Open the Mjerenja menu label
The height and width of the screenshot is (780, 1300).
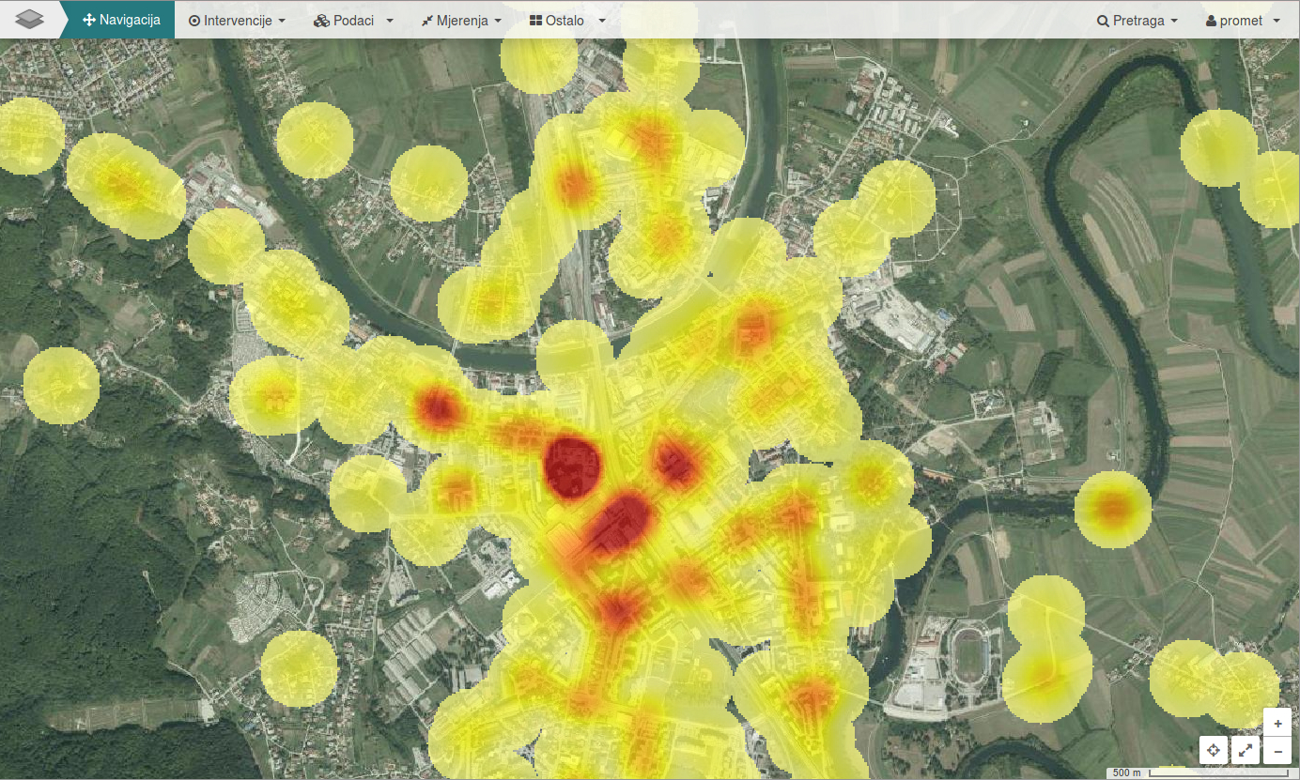[x=462, y=21]
